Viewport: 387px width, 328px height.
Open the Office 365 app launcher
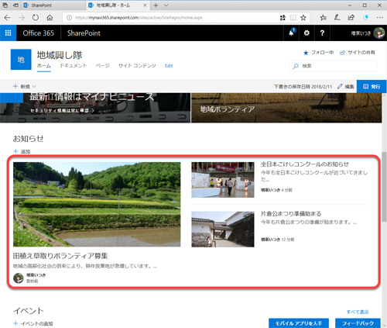click(x=8, y=33)
